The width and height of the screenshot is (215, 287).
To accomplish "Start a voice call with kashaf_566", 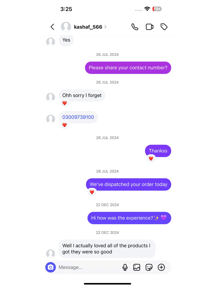I will point(135,27).
